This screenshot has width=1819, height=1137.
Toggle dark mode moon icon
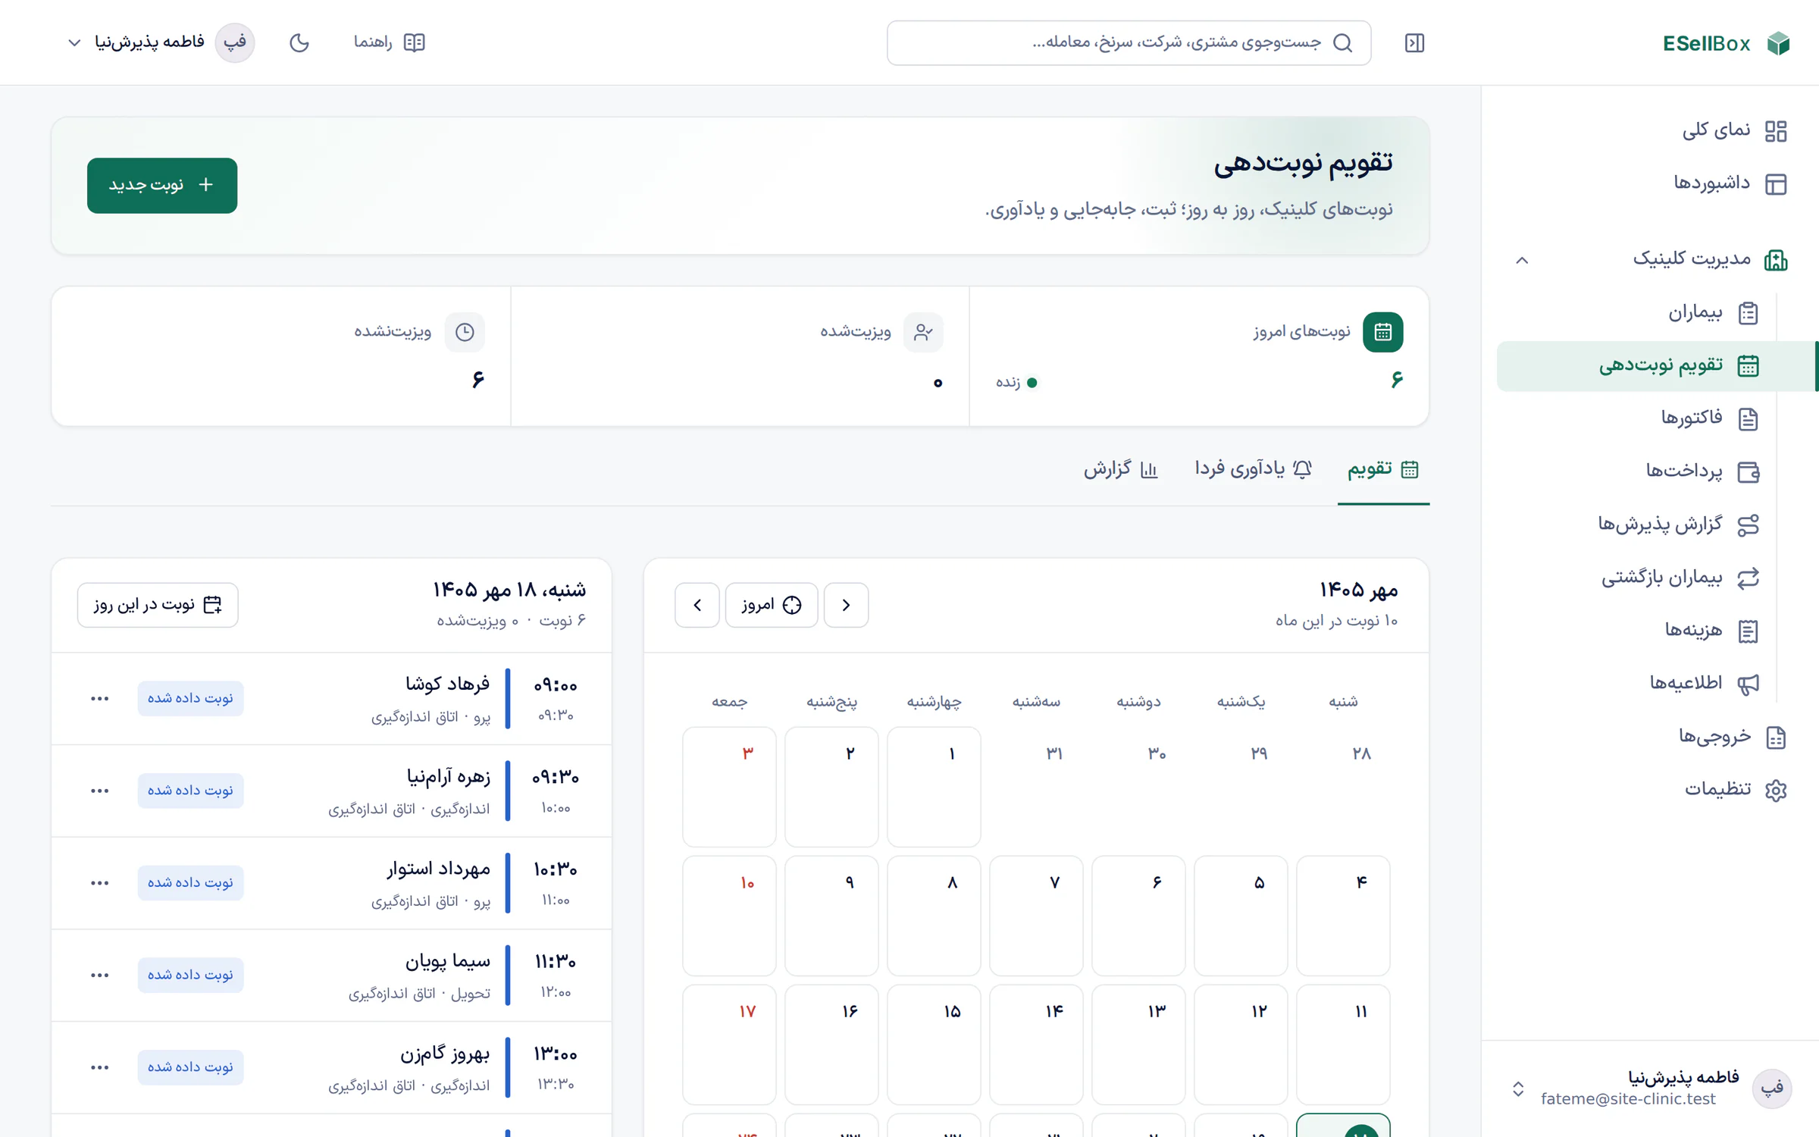299,42
